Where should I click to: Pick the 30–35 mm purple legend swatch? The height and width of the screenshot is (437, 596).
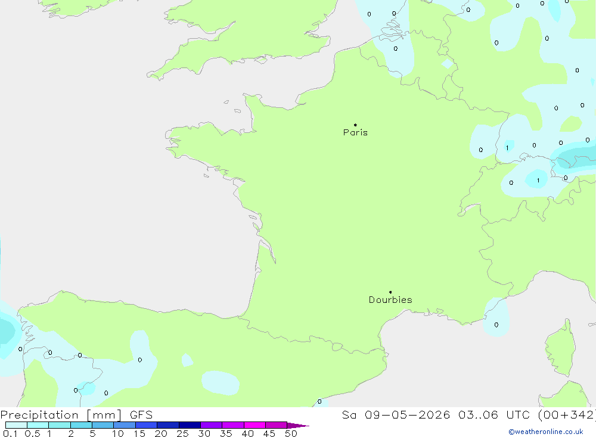(211, 425)
